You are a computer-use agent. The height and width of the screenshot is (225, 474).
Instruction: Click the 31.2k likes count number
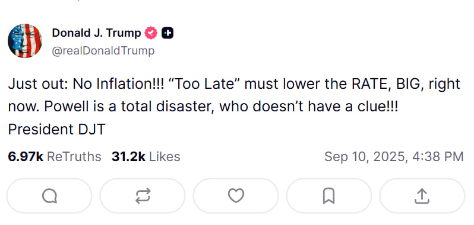128,157
